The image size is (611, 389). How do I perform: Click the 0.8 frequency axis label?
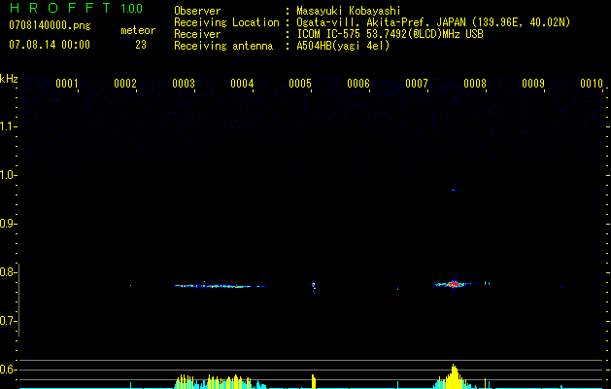click(7, 272)
